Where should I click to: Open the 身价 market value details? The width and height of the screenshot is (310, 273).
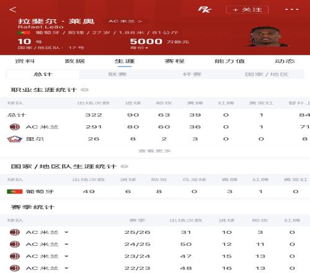[139, 48]
